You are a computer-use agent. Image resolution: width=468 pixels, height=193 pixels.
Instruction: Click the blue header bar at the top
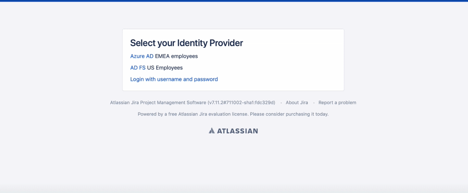[234, 1]
